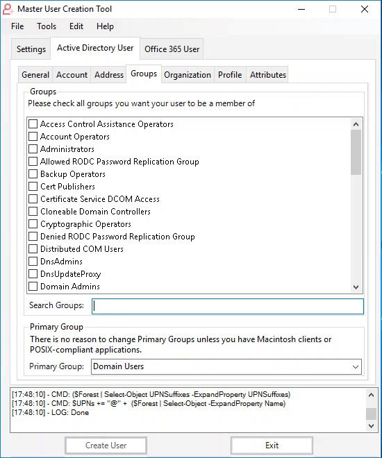This screenshot has width=382, height=458.
Task: Click the Create User button
Action: tap(106, 446)
